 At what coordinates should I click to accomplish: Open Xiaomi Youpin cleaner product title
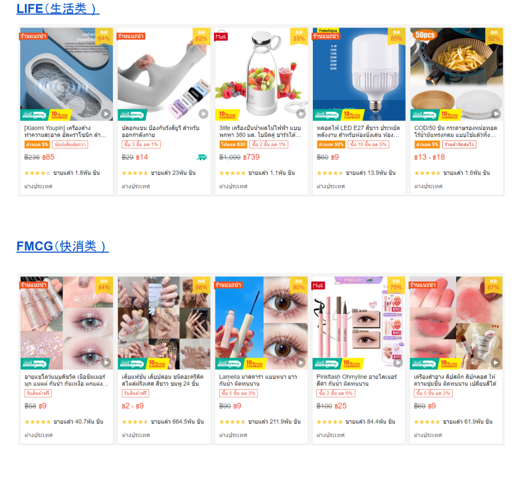pyautogui.click(x=65, y=131)
